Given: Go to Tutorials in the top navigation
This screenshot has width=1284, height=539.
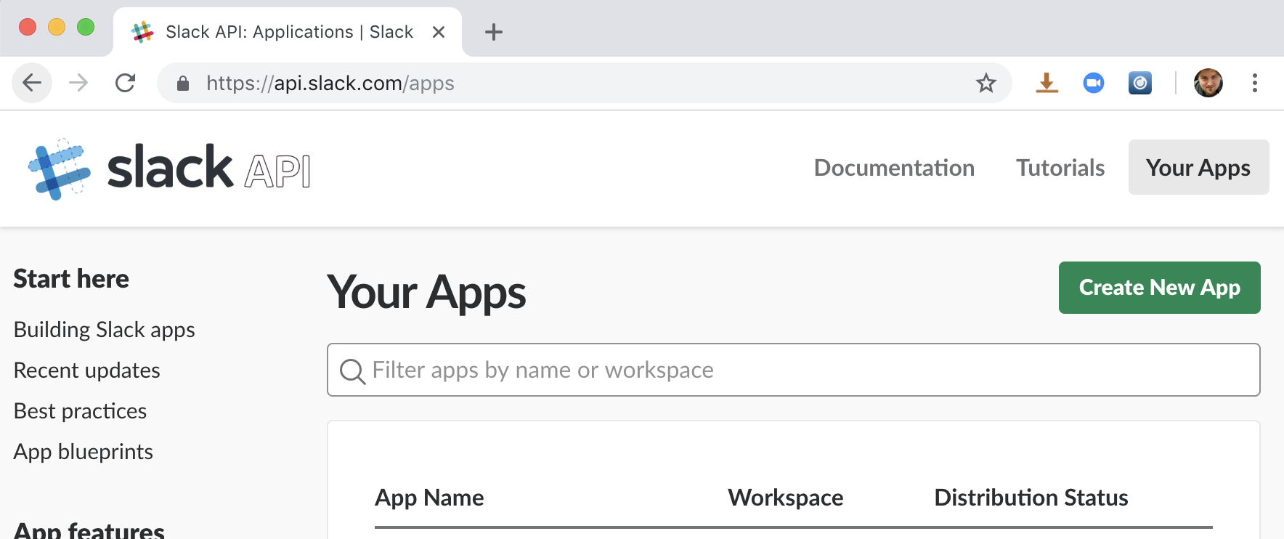Looking at the screenshot, I should tap(1060, 168).
